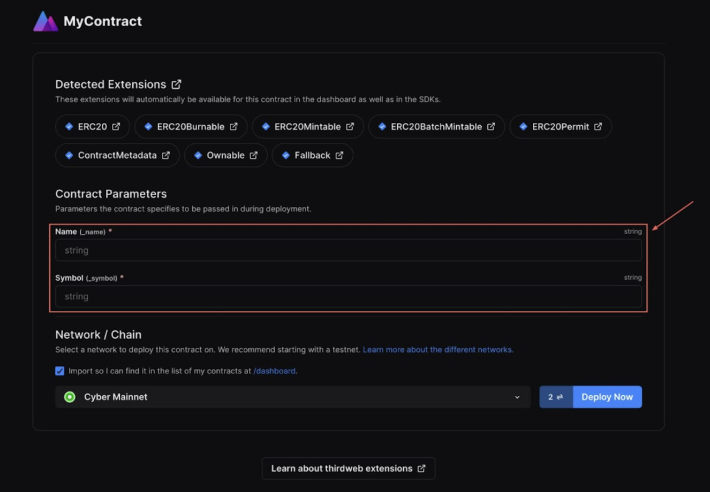Click the Ownable external link icon
The width and height of the screenshot is (710, 492).
(254, 155)
